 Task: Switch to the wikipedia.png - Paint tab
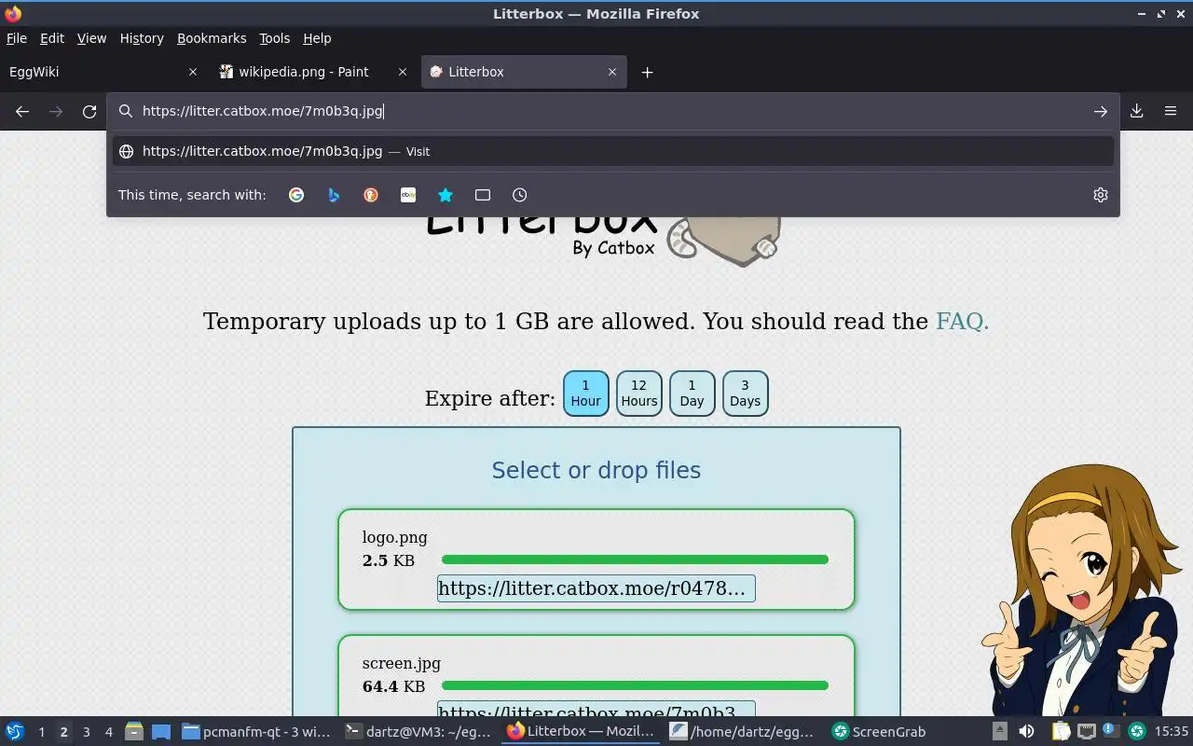pyautogui.click(x=314, y=72)
